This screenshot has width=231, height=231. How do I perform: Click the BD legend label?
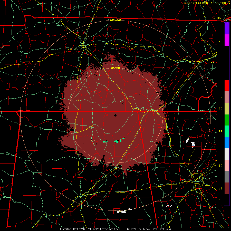coord(220,109)
